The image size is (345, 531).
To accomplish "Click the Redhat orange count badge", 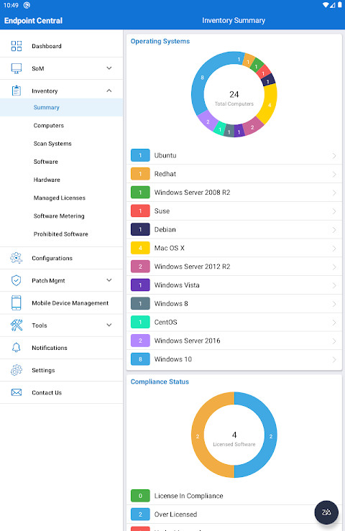I will pyautogui.click(x=140, y=174).
